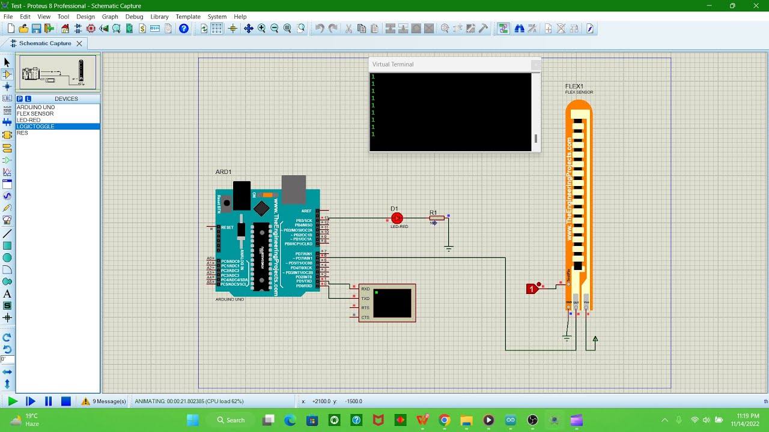Click the P pick devices button
Image resolution: width=769 pixels, height=432 pixels.
[19, 98]
